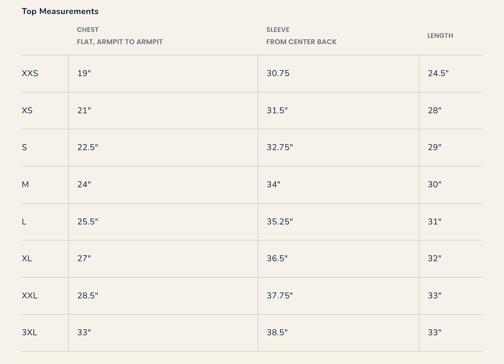
Task: Click the 28.5" chest value for XXL
Action: [88, 296]
